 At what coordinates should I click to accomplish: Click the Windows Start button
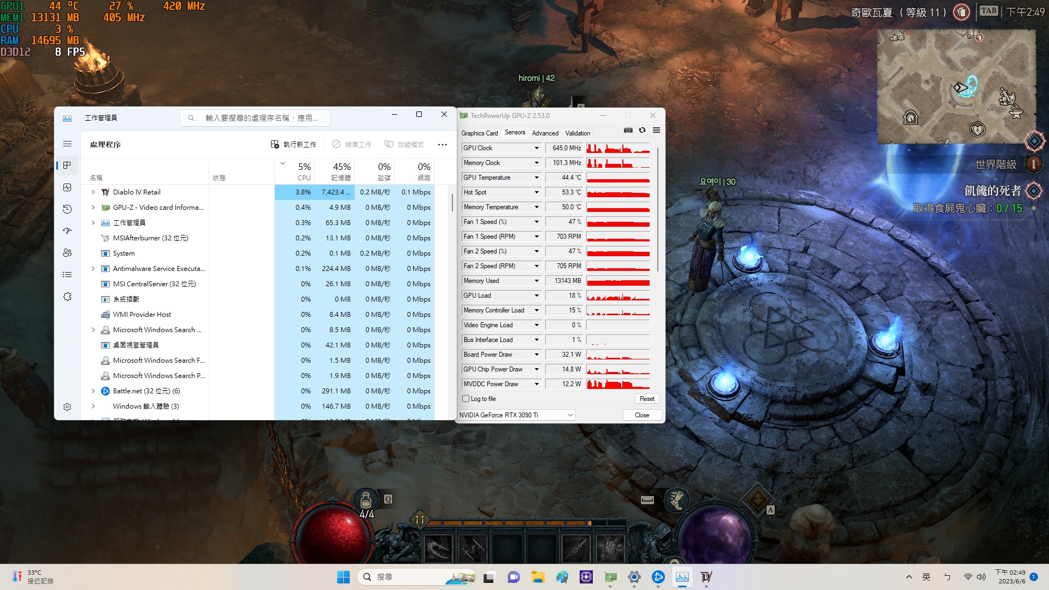(343, 577)
